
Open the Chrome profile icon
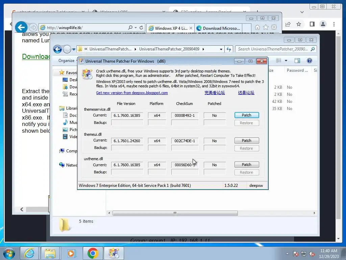323,24
